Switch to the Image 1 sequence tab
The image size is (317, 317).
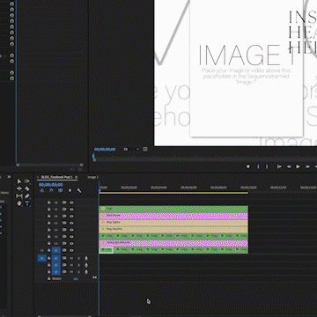point(93,177)
